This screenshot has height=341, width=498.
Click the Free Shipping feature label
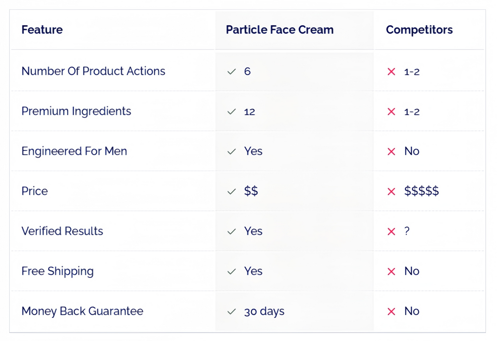click(x=57, y=271)
